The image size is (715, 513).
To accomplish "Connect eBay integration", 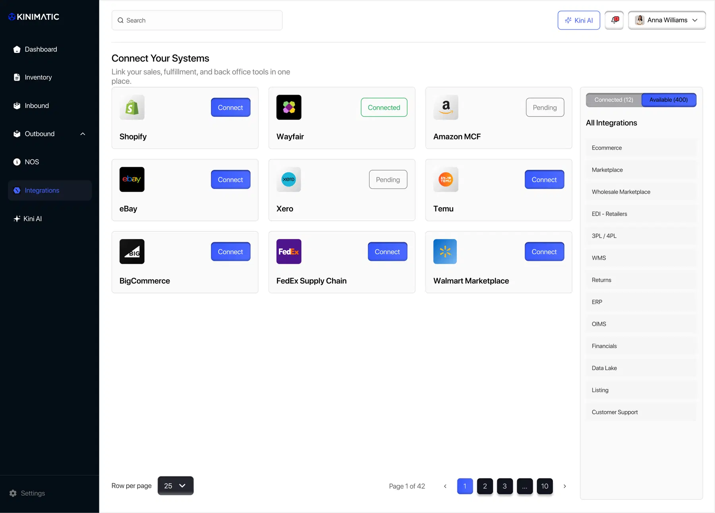I will tap(230, 179).
